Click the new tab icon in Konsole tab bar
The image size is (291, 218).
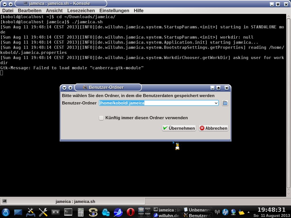[5, 201]
